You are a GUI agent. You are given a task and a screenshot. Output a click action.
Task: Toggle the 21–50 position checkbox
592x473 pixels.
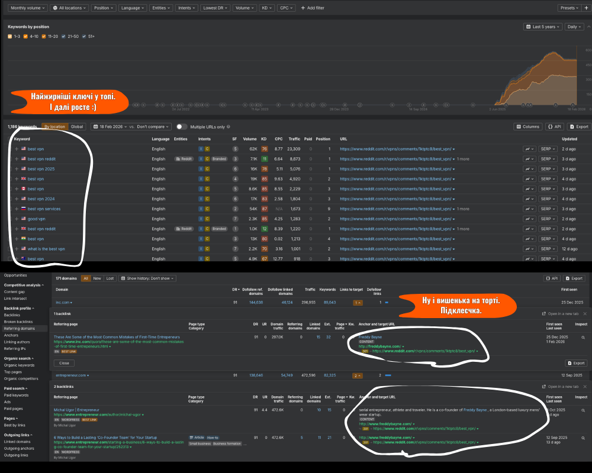tap(63, 37)
